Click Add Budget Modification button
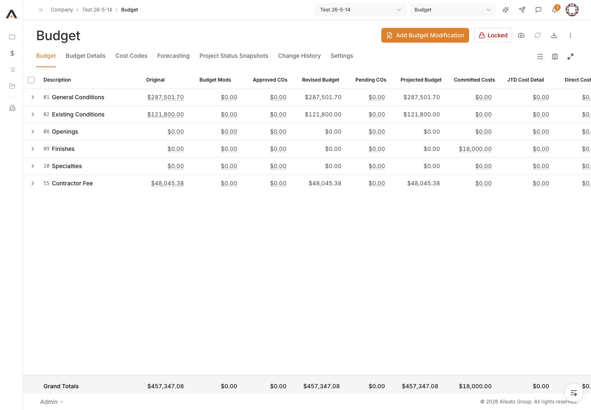The width and height of the screenshot is (591, 410). click(x=425, y=35)
